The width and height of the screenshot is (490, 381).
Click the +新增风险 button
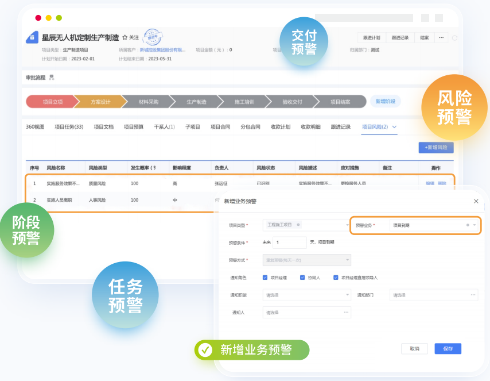436,148
